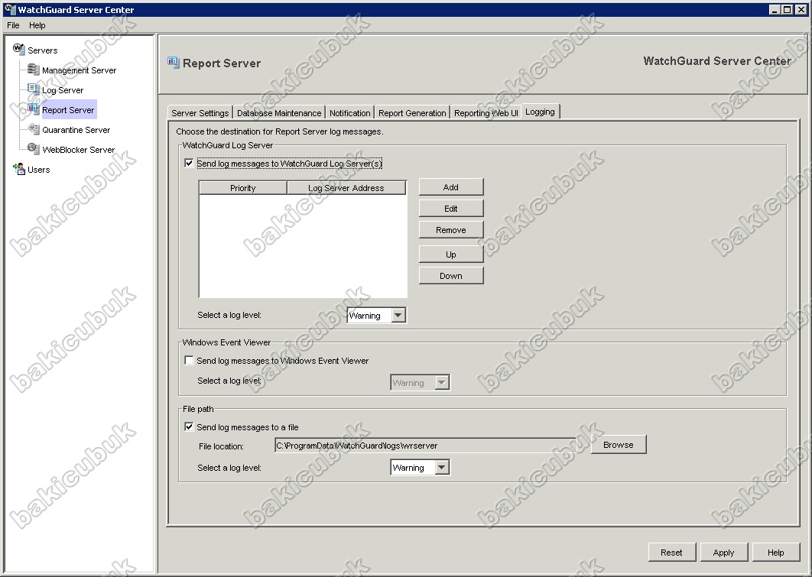Open the WebBlocker Server icon
This screenshot has height=577, width=812.
(x=34, y=150)
